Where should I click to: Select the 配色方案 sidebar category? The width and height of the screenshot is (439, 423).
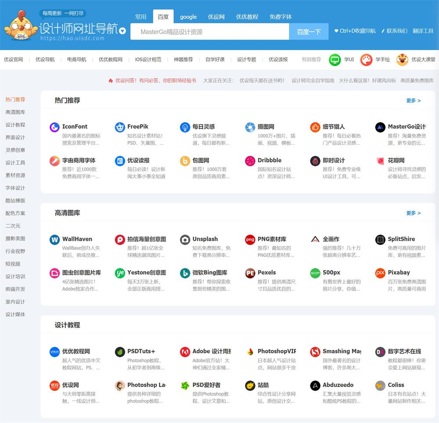(x=16, y=213)
